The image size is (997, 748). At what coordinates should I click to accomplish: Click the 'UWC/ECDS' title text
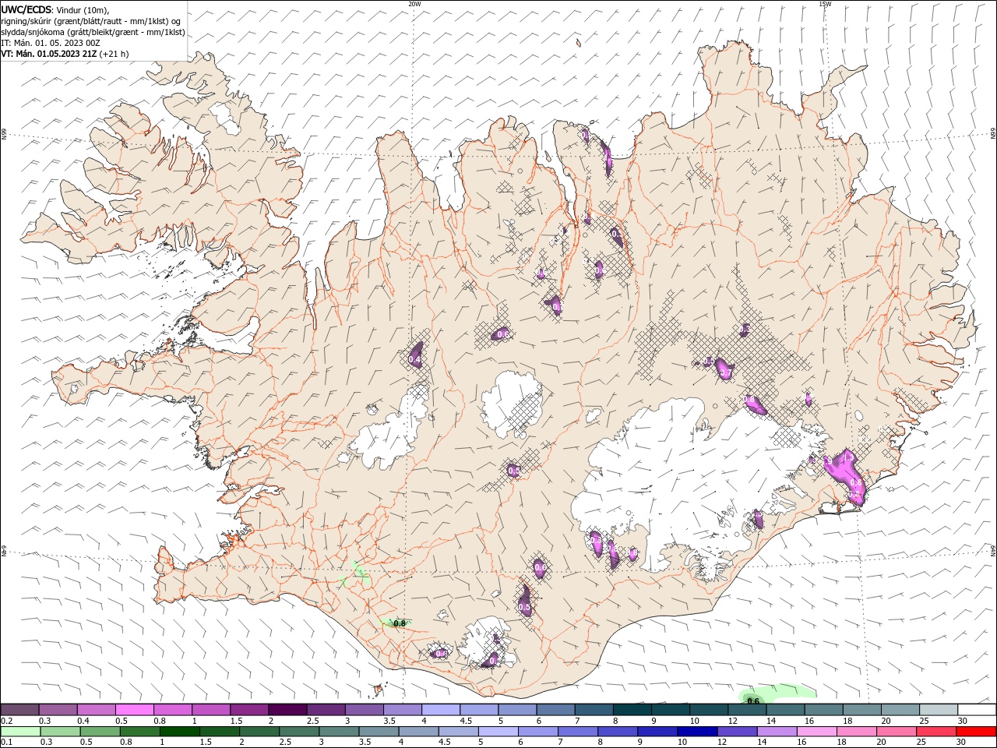(26, 9)
